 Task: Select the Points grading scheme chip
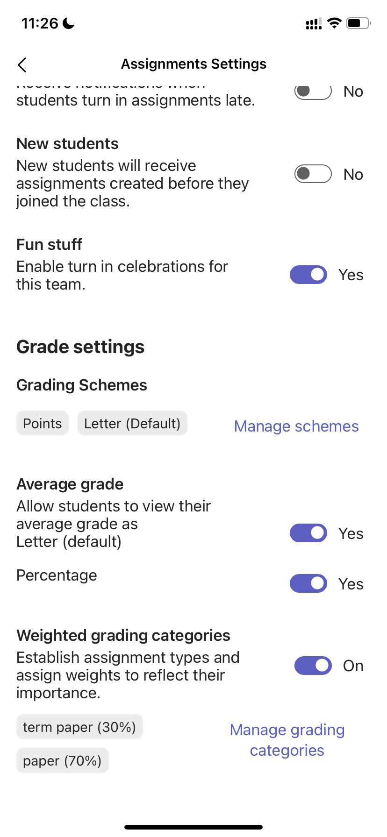(43, 423)
